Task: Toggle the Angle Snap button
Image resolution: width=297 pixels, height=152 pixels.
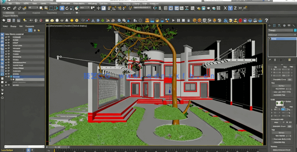Action: [x=114, y=8]
